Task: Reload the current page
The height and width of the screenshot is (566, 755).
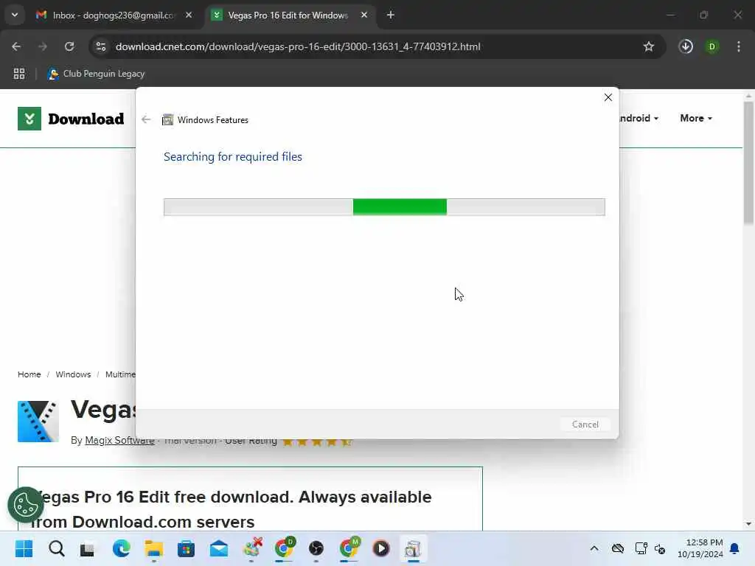Action: pos(69,46)
